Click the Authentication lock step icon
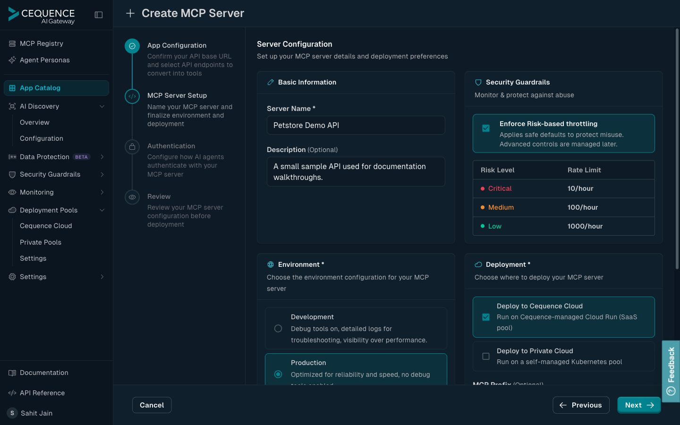The width and height of the screenshot is (680, 425). pyautogui.click(x=132, y=147)
